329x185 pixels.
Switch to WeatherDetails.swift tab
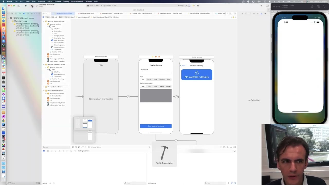click(x=87, y=13)
